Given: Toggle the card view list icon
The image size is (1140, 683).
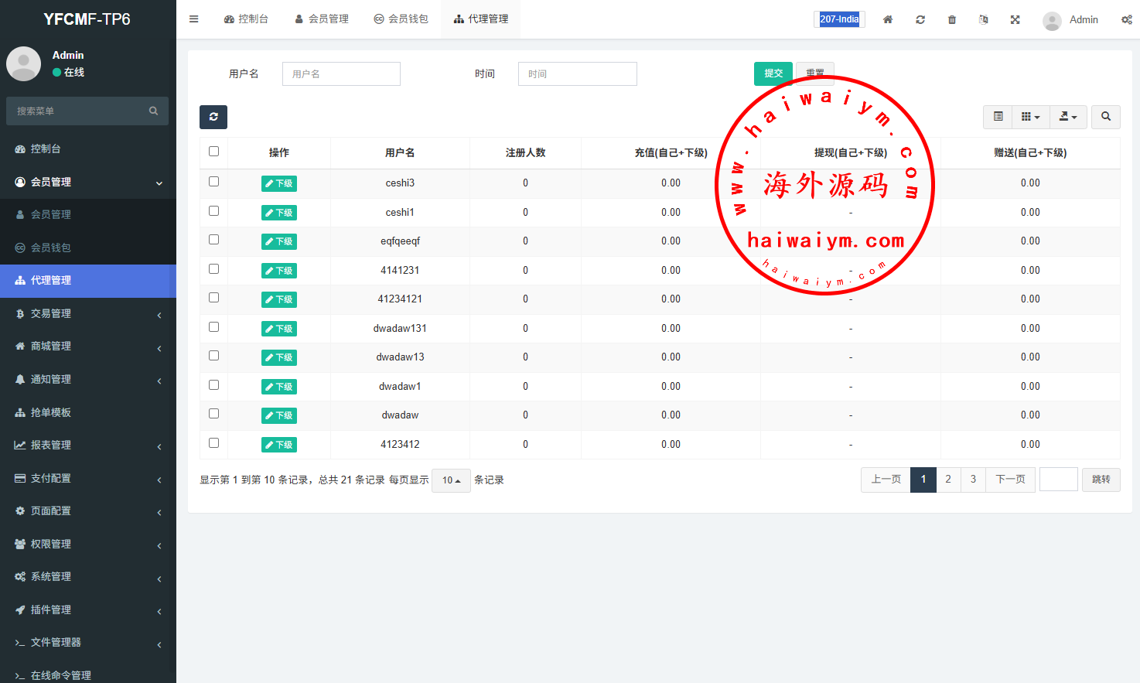Looking at the screenshot, I should [998, 117].
